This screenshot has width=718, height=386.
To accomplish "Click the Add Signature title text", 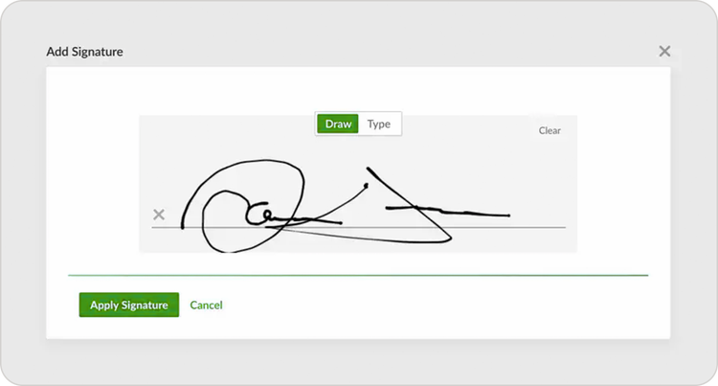I will pyautogui.click(x=84, y=52).
